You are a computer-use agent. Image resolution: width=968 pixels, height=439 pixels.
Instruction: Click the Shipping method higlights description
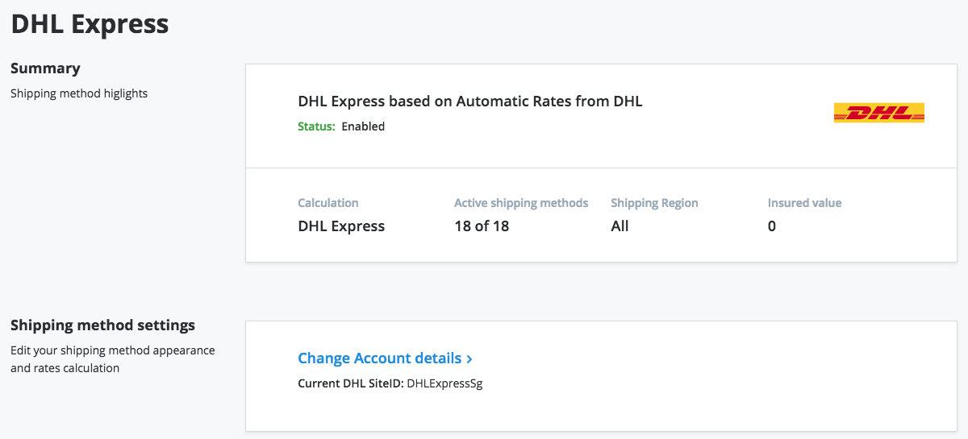pos(79,93)
